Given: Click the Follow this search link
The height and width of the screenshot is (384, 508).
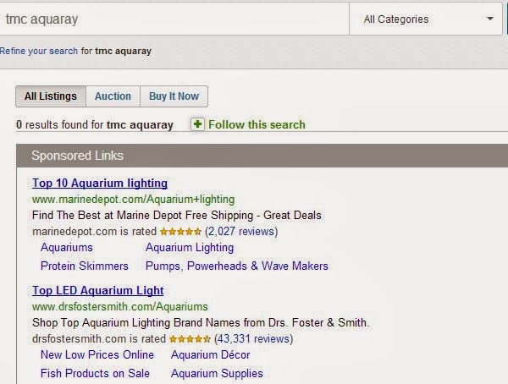Looking at the screenshot, I should point(257,124).
